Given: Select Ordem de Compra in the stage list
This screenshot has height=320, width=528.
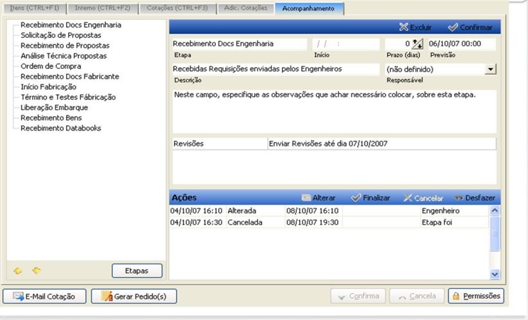Looking at the screenshot, I should point(51,66).
